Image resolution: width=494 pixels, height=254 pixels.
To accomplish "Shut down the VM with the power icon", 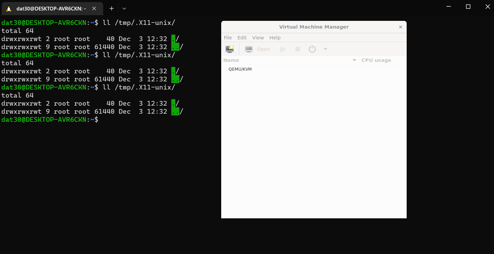I will 312,49.
